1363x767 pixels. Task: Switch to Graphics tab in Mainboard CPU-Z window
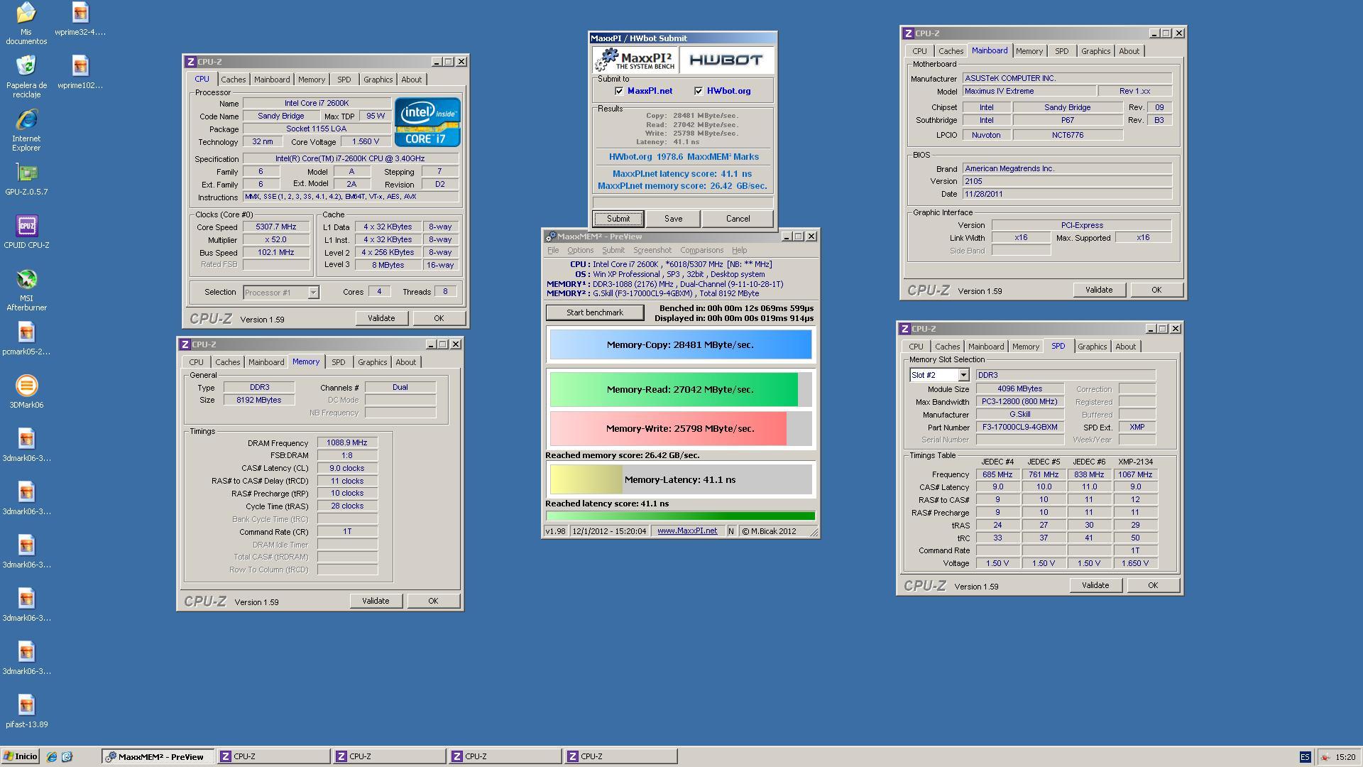coord(1095,51)
